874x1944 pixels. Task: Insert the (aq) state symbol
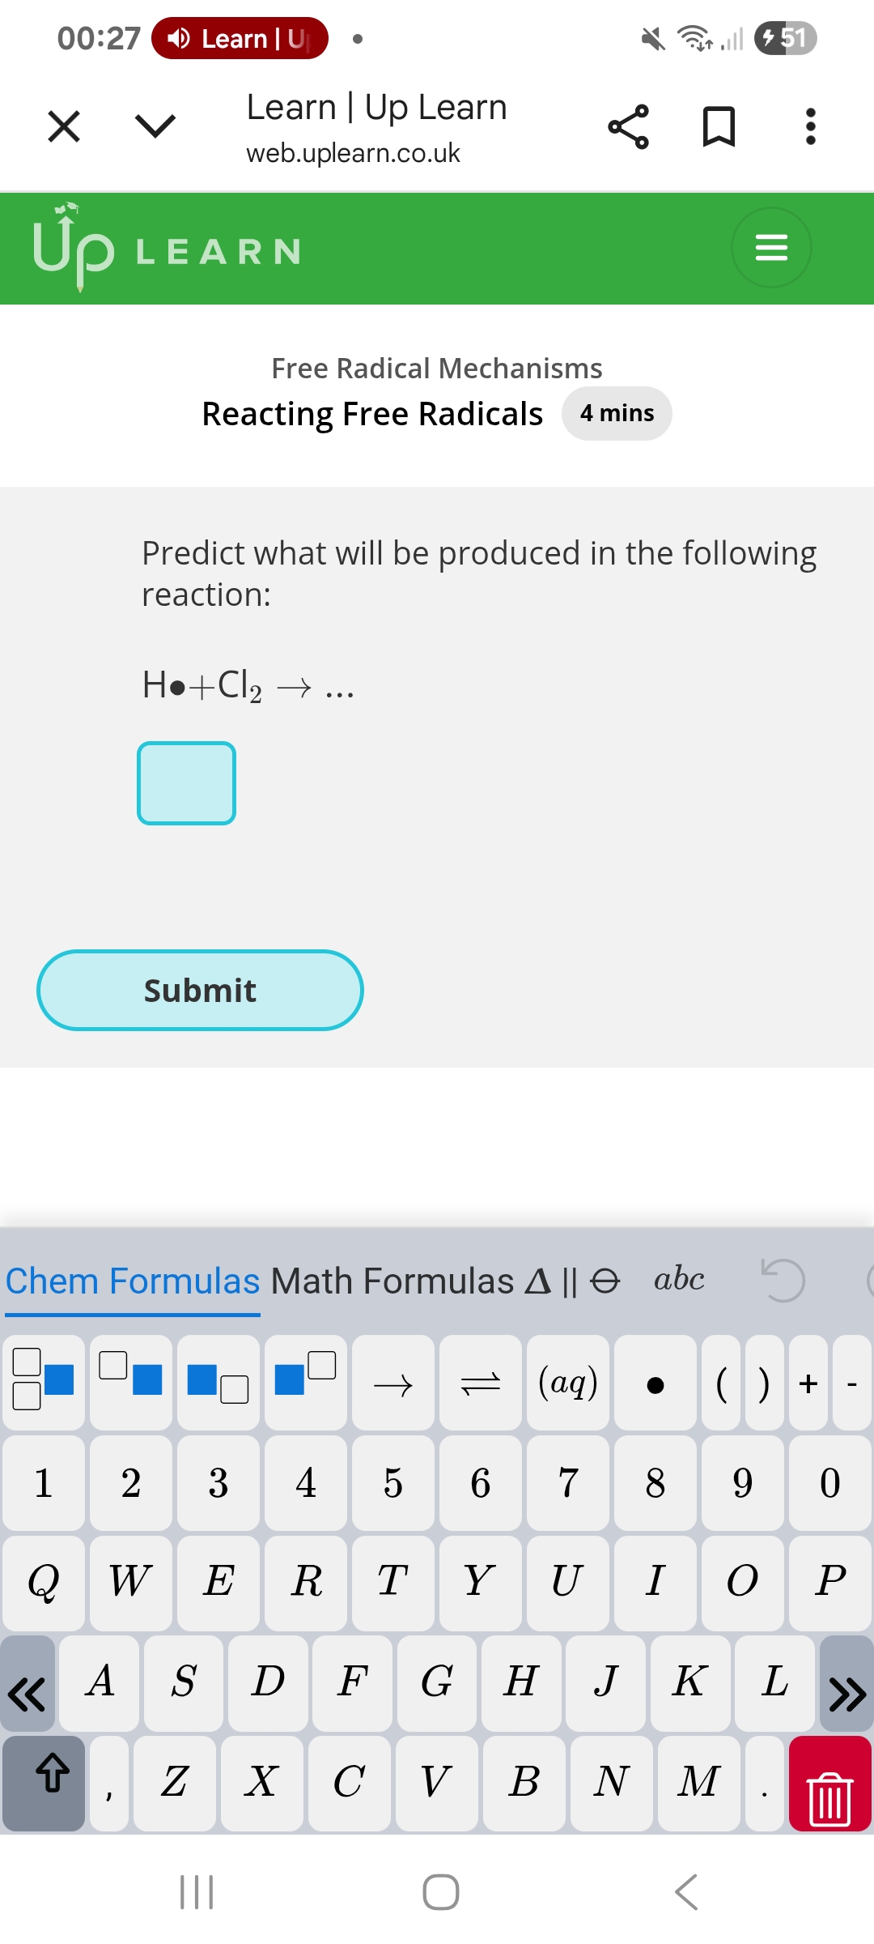point(568,1383)
